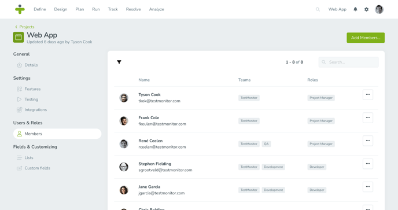Click the Testing play icon
The width and height of the screenshot is (398, 210).
click(x=19, y=100)
